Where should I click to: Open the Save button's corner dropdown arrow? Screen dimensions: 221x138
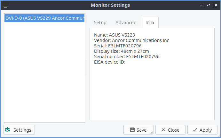click(152, 132)
